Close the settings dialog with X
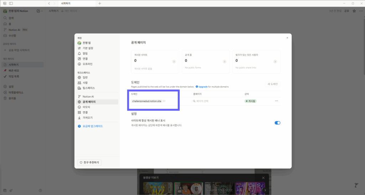 [x=287, y=38]
